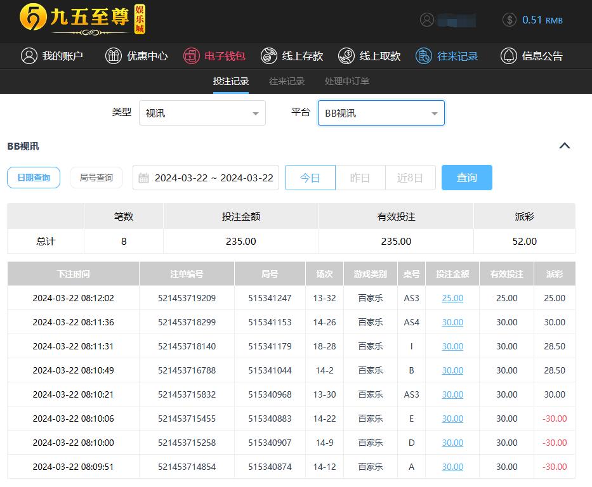Image resolution: width=592 pixels, height=487 pixels.
Task: Open the promotions center gift icon
Action: 113,56
